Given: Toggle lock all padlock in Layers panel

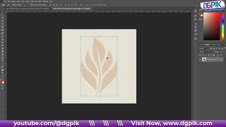Looking at the screenshot, I should [214, 55].
